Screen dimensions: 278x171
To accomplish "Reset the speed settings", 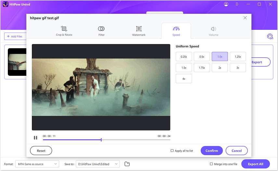I will click(41, 151).
